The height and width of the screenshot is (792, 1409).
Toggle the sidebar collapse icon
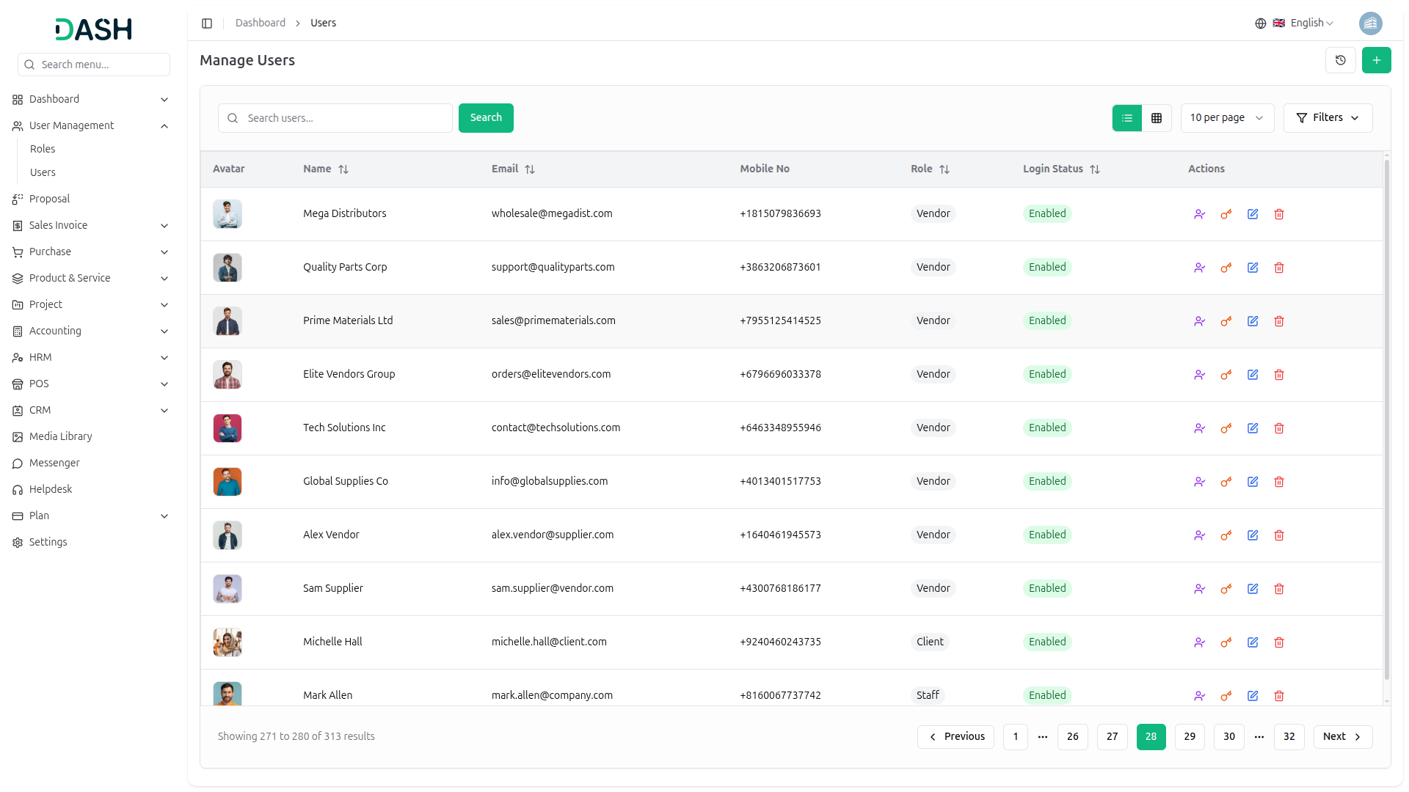pyautogui.click(x=207, y=23)
